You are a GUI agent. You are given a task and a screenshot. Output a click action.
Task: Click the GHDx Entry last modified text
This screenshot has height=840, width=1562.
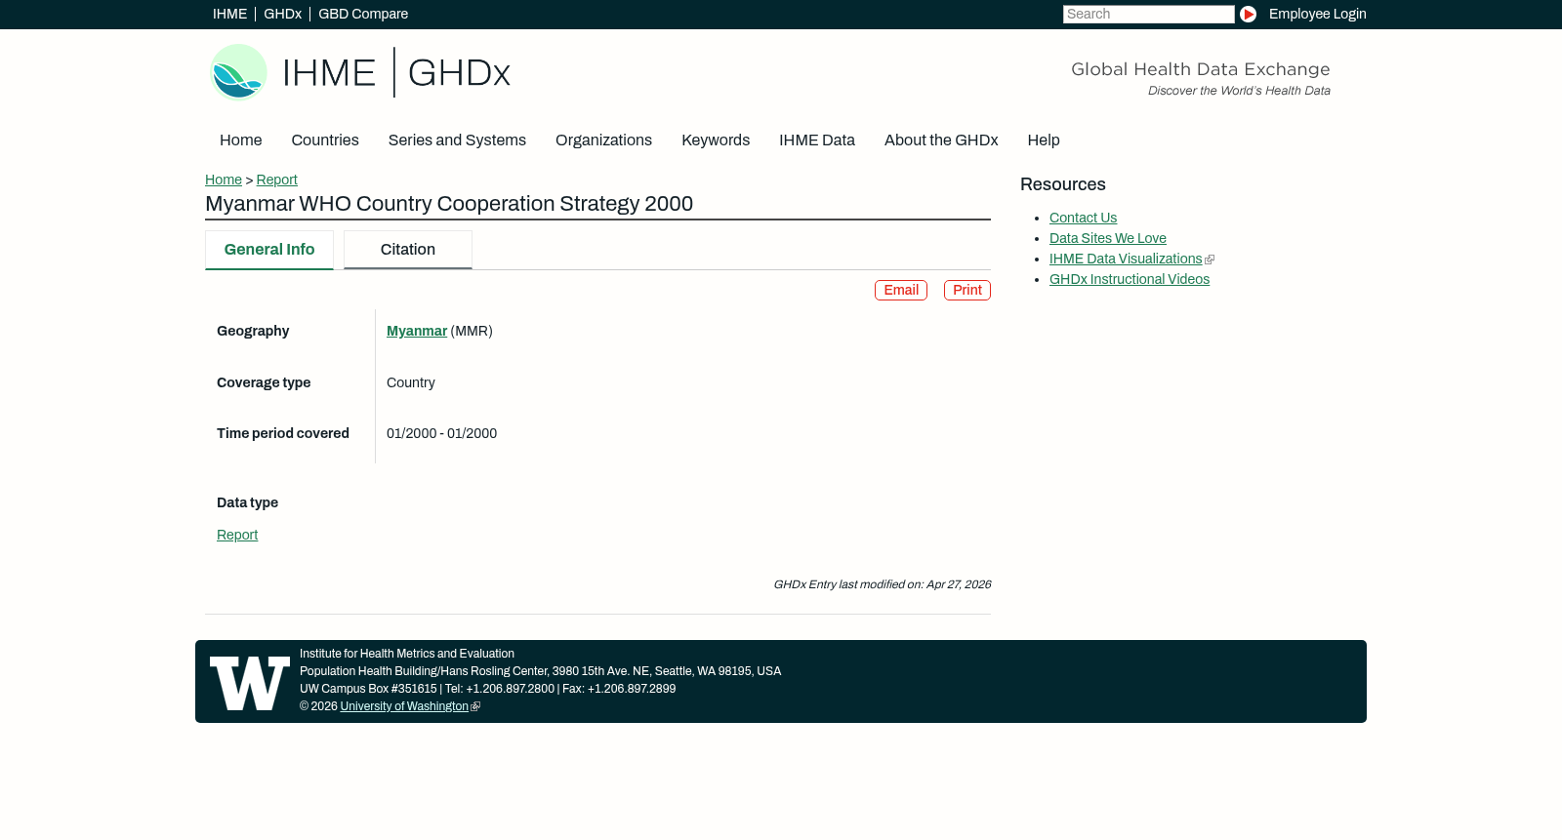click(x=882, y=585)
